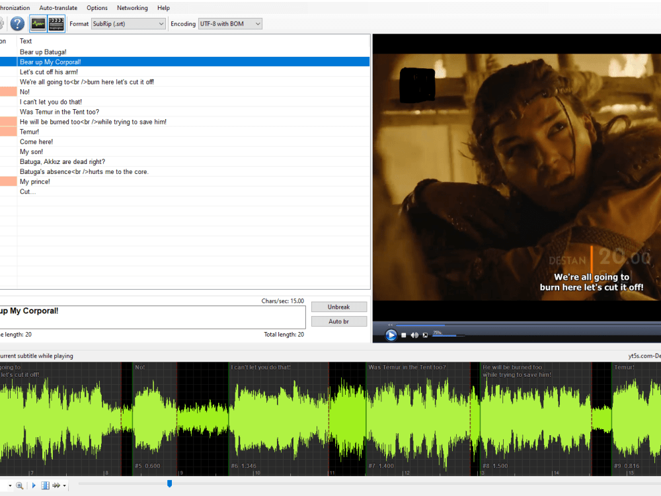Select subtitle row 'My prince!'
Viewport: 661px width, 496px height.
[x=184, y=182]
